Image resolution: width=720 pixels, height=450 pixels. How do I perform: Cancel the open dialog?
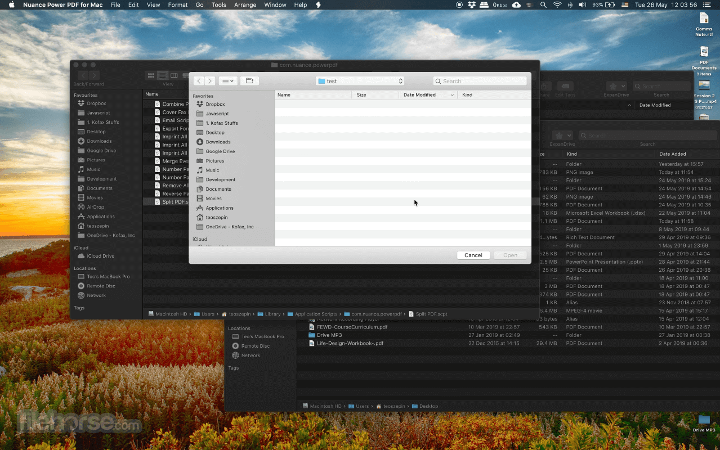(x=473, y=255)
